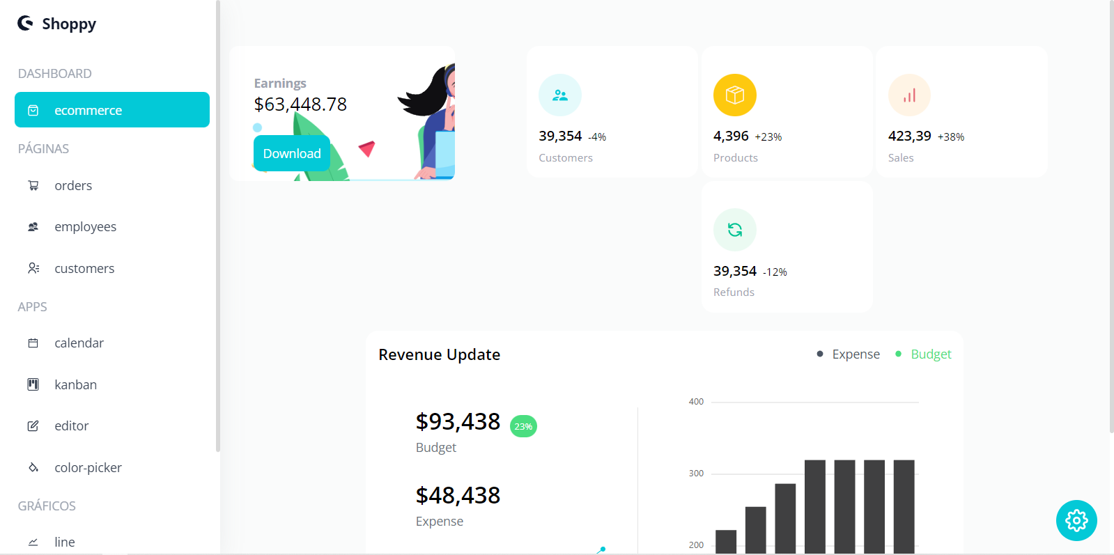Image resolution: width=1114 pixels, height=555 pixels.
Task: Open the ecommerce dashboard page
Action: [x=112, y=110]
